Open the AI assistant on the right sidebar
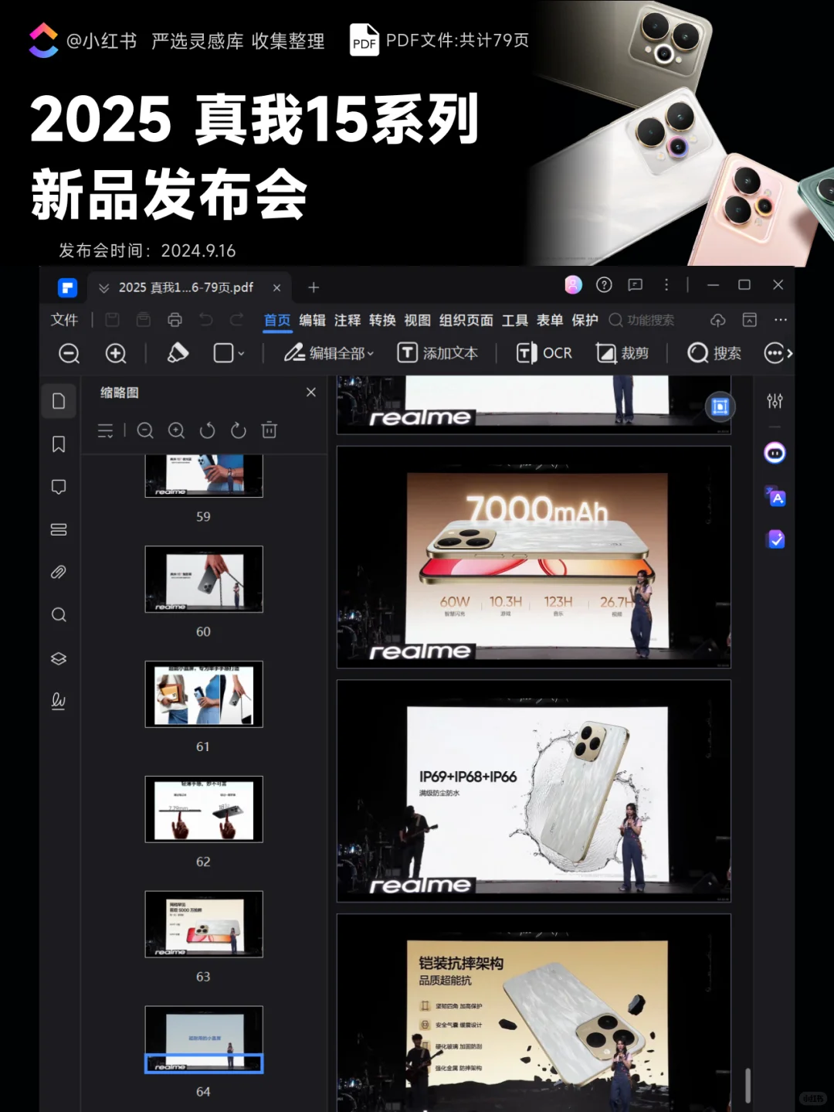Viewport: 834px width, 1112px height. 775,453
